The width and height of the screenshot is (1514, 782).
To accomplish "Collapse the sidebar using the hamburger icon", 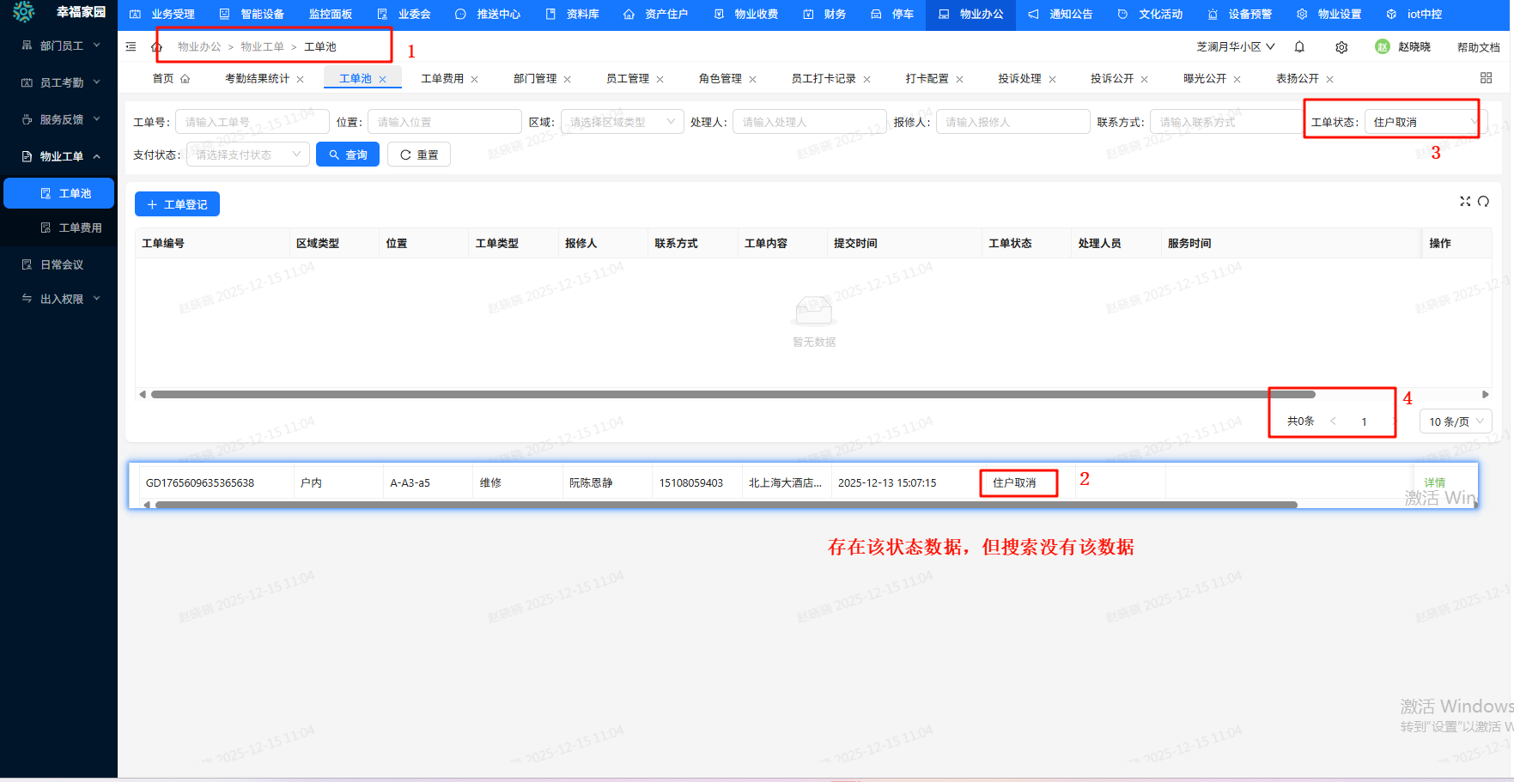I will point(131,46).
